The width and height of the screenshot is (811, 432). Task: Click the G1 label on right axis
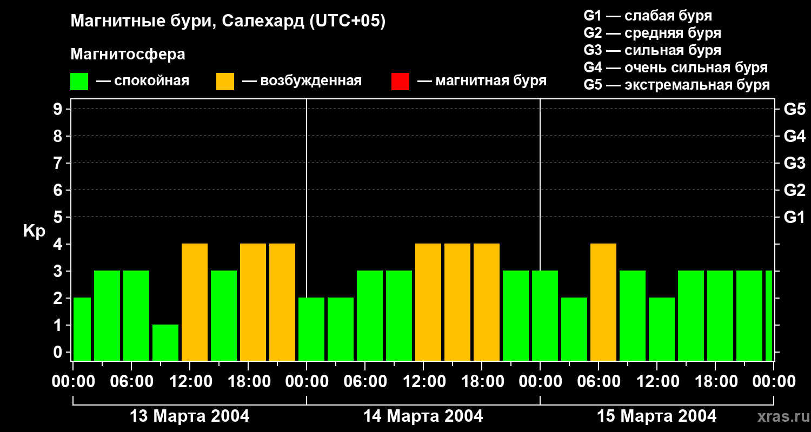tap(794, 217)
